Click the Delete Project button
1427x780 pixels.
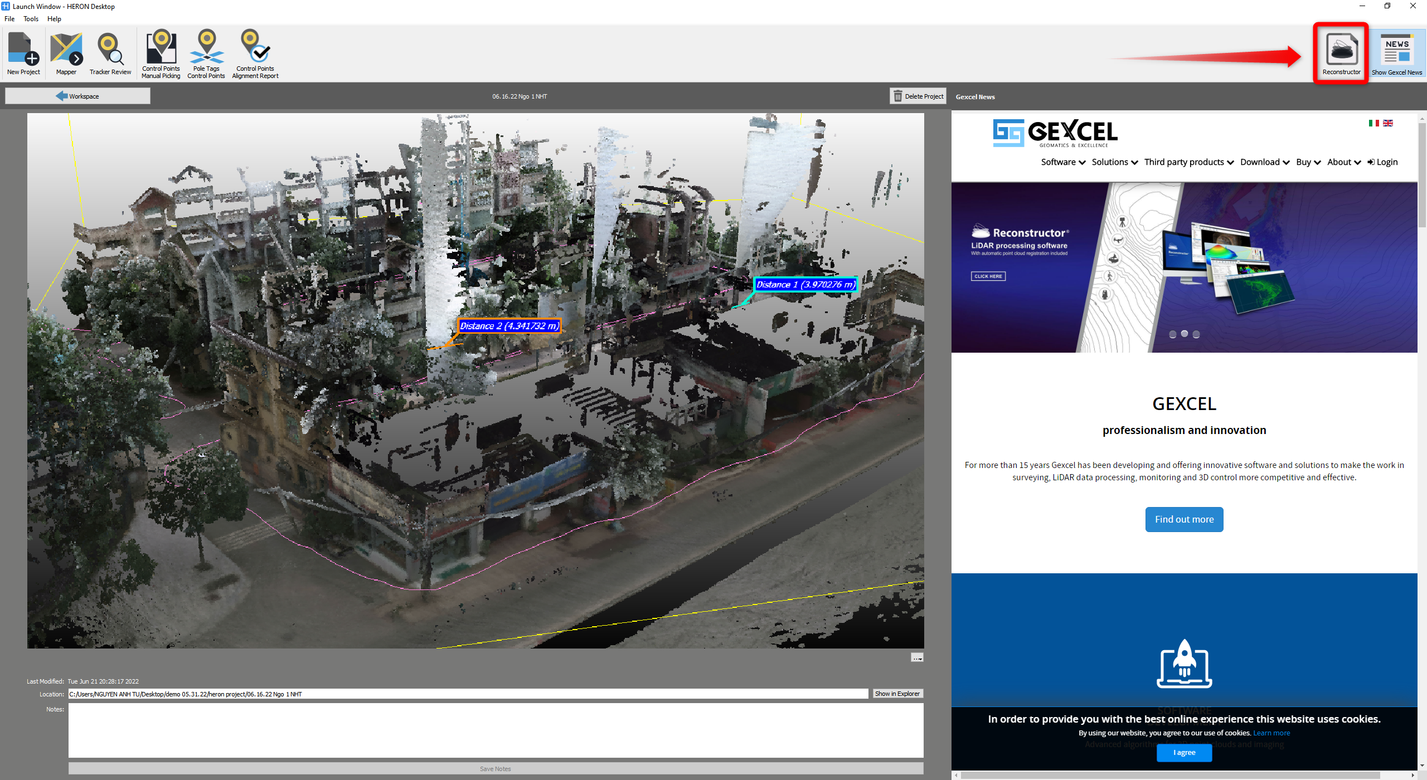click(x=918, y=96)
